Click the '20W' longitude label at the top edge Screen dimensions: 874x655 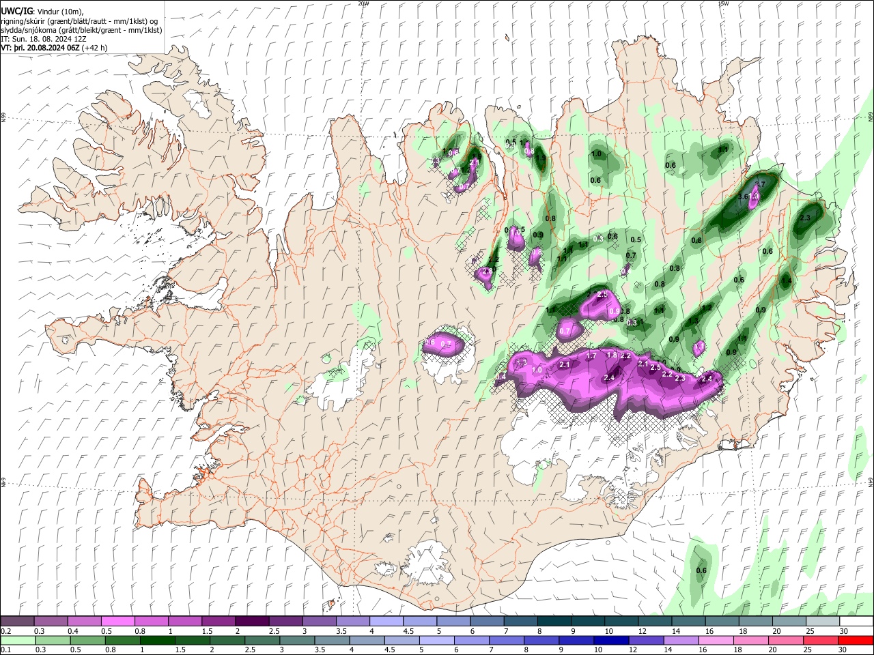pyautogui.click(x=363, y=3)
